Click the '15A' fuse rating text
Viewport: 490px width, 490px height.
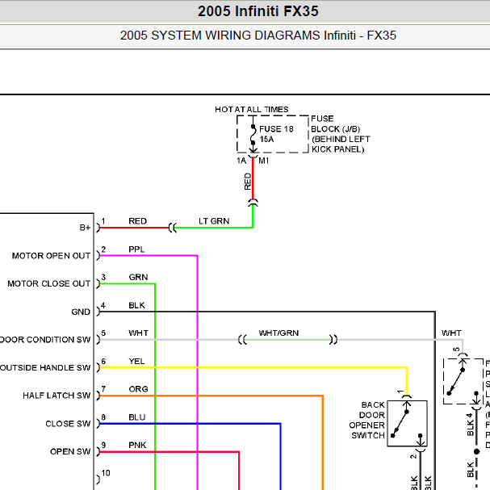coord(266,139)
